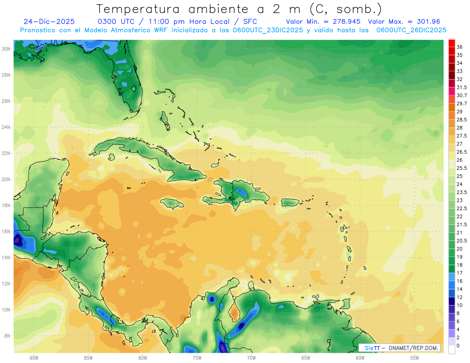Click the legend value label "0"
This screenshot has height=363, width=470.
458,345
